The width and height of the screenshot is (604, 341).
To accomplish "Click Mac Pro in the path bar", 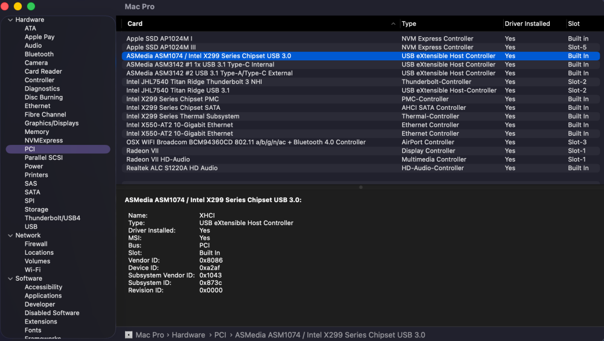I will (150, 335).
